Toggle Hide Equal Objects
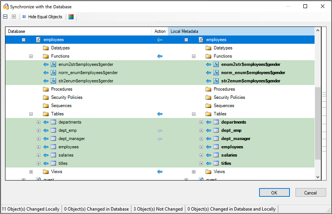Viewport: 332px width, 214px height. [x=42, y=17]
